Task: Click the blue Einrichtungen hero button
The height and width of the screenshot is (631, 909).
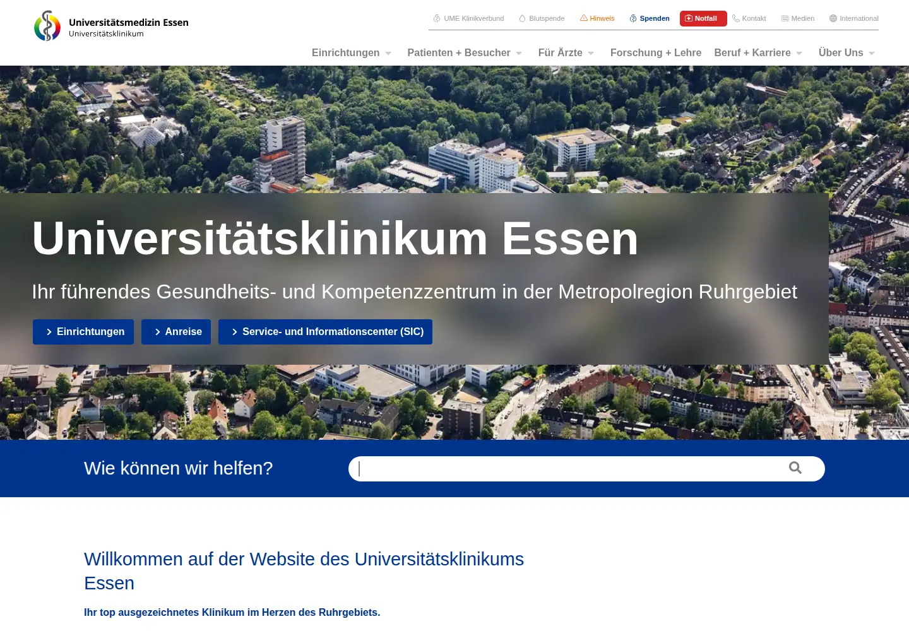Action: [83, 332]
